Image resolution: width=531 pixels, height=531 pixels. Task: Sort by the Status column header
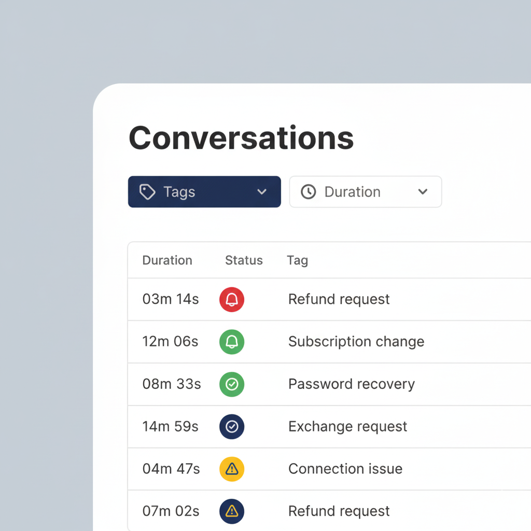pos(244,260)
